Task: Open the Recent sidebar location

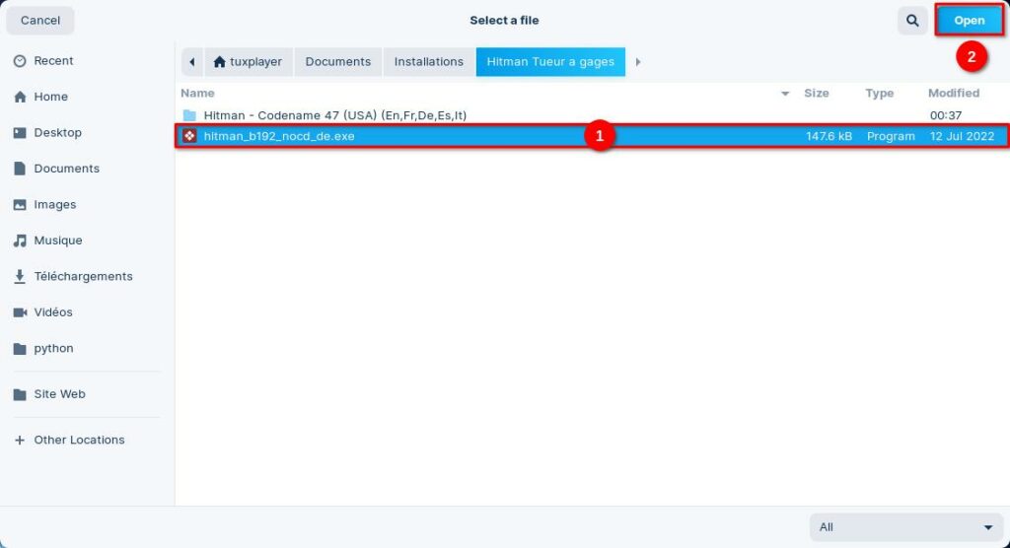Action: click(53, 61)
